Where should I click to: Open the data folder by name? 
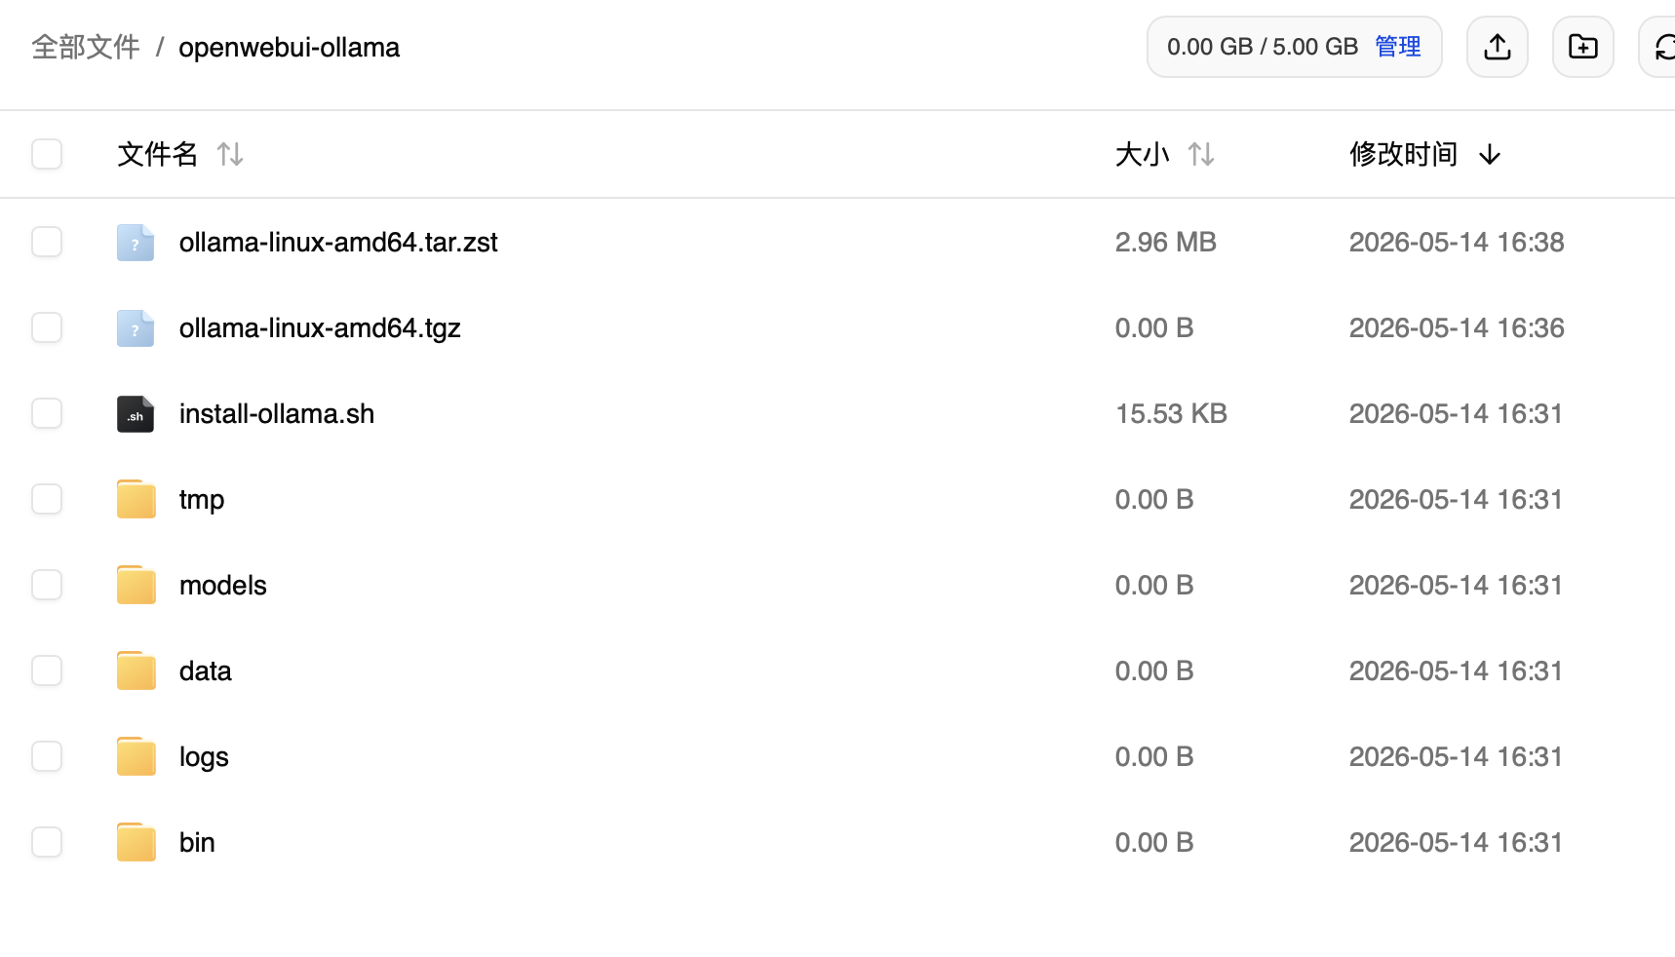tap(205, 670)
